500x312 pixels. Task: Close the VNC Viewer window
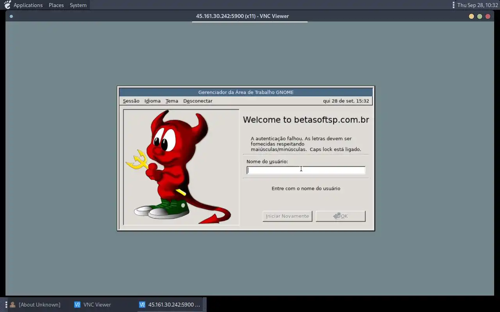click(x=488, y=16)
